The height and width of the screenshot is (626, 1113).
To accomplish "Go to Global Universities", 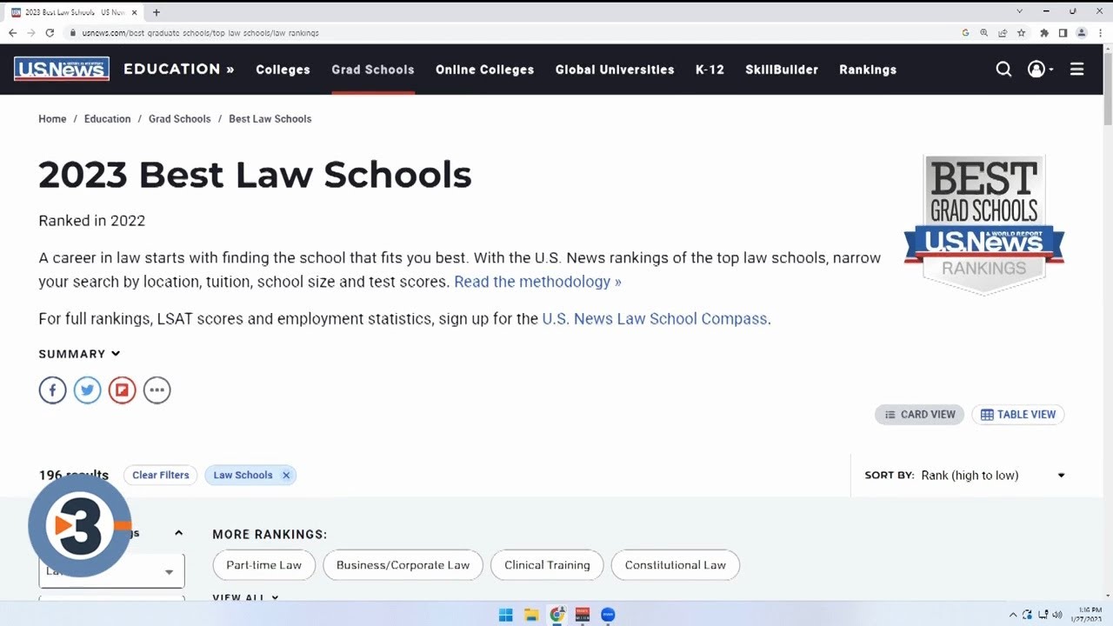I will pos(615,70).
